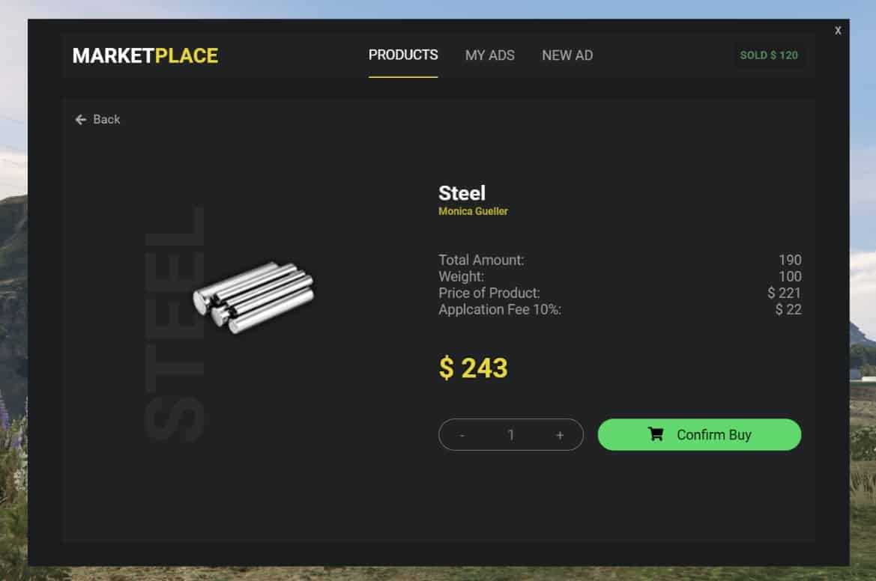Click the steel bars product image

[x=255, y=296]
